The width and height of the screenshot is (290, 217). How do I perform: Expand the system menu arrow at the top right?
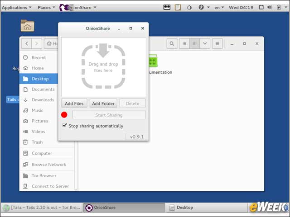[x=286, y=7]
